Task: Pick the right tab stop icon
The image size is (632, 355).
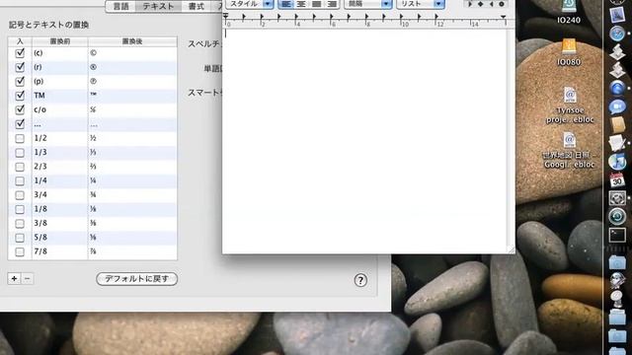Action: [491, 4]
